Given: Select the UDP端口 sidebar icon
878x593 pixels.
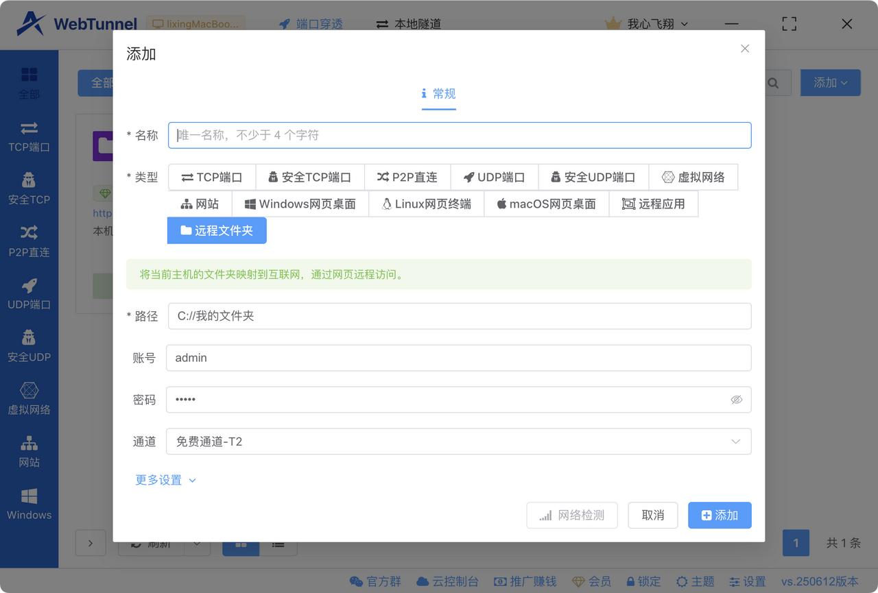Looking at the screenshot, I should [29, 295].
